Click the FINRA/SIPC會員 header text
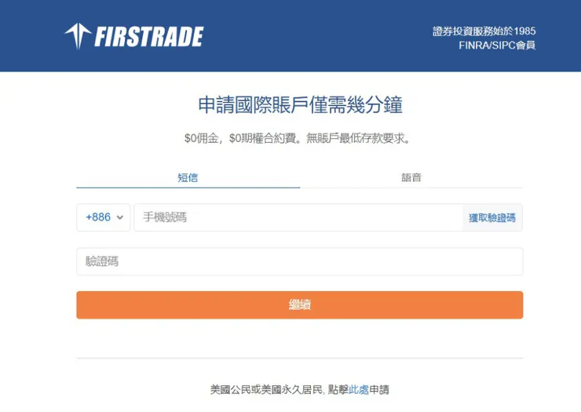The height and width of the screenshot is (412, 581). [x=497, y=46]
